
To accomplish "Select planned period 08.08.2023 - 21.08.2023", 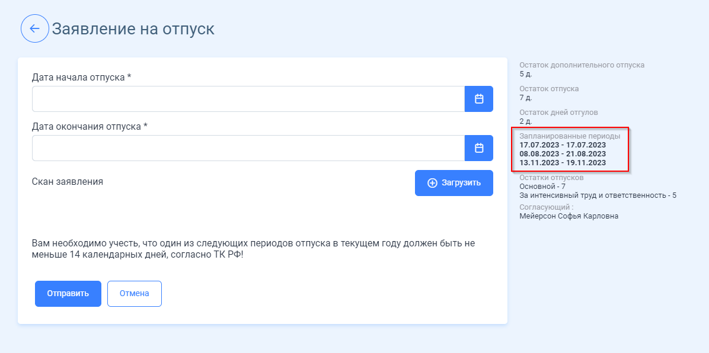I will pyautogui.click(x=563, y=154).
